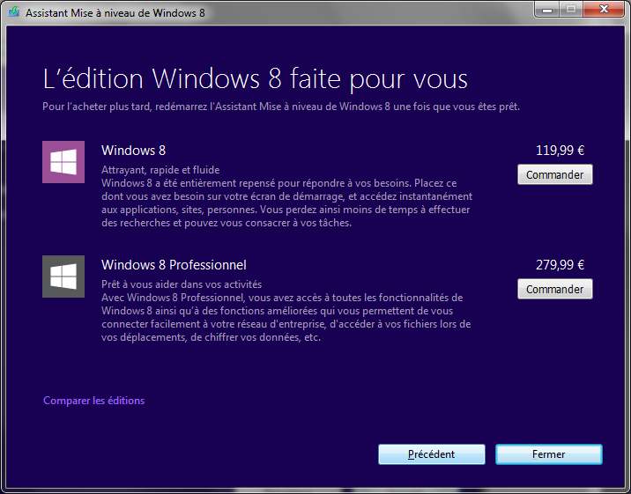Screen dimensions: 631x494
Task: Minimize the upgrade assistant window
Action: (x=546, y=10)
